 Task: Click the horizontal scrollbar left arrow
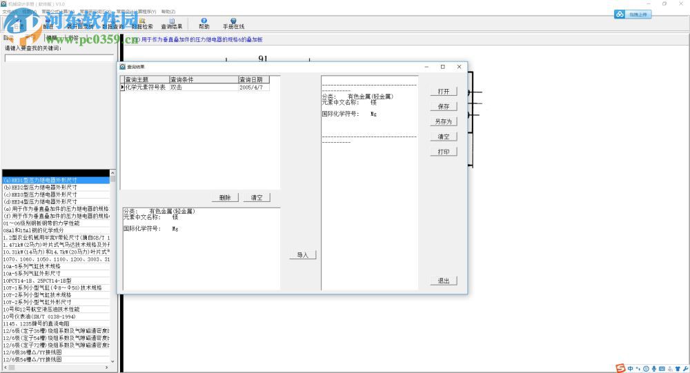coord(6,367)
